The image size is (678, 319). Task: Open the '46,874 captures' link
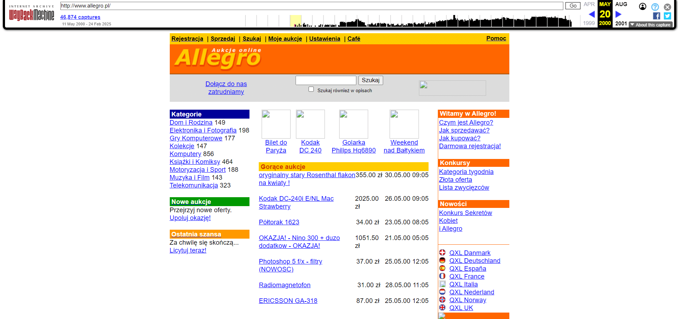pos(80,17)
